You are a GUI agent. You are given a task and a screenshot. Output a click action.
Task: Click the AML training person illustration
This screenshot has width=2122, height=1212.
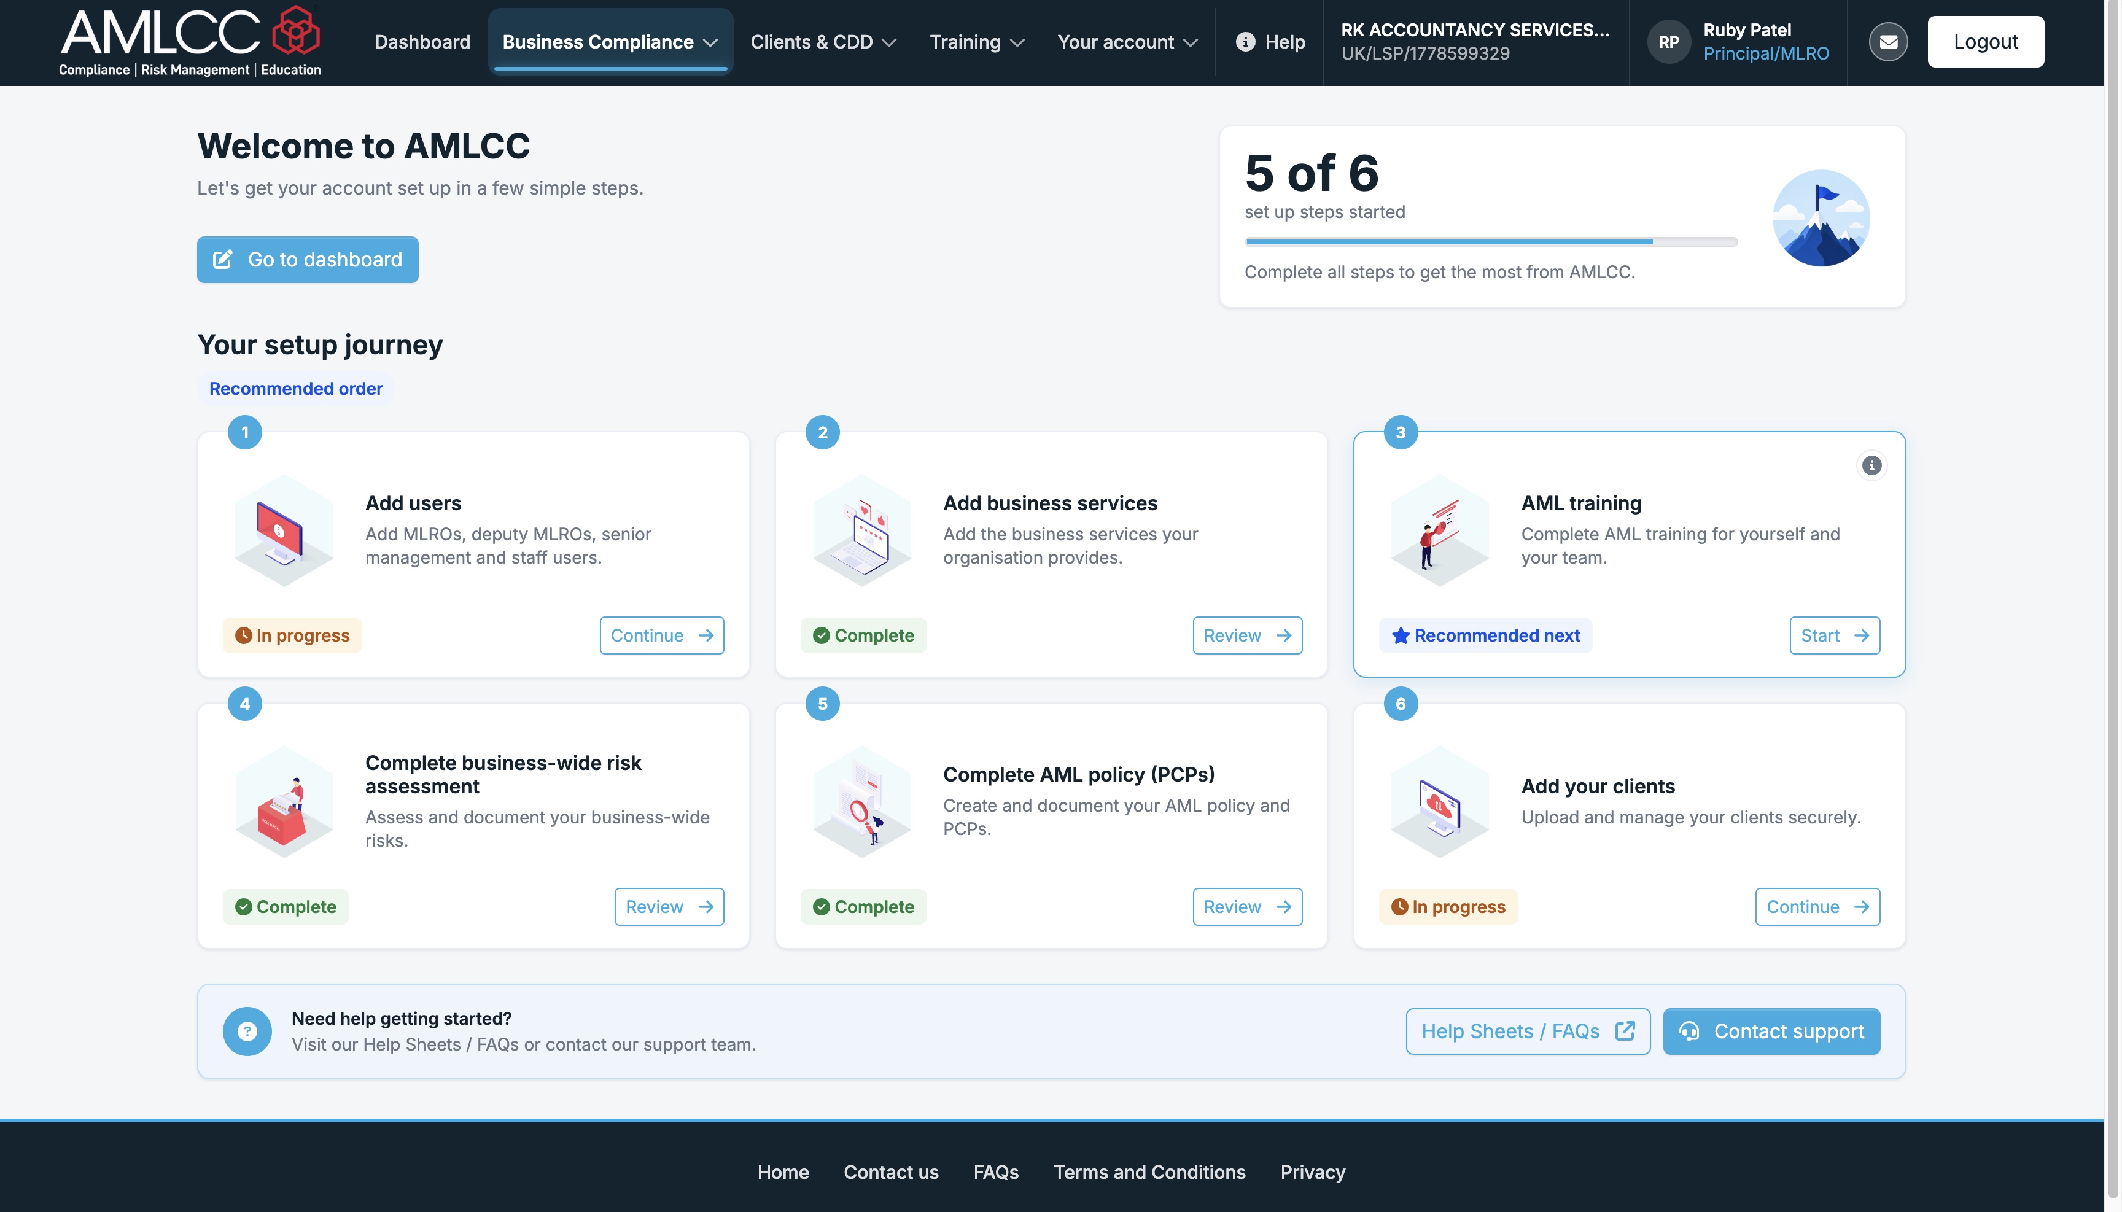coord(1439,531)
